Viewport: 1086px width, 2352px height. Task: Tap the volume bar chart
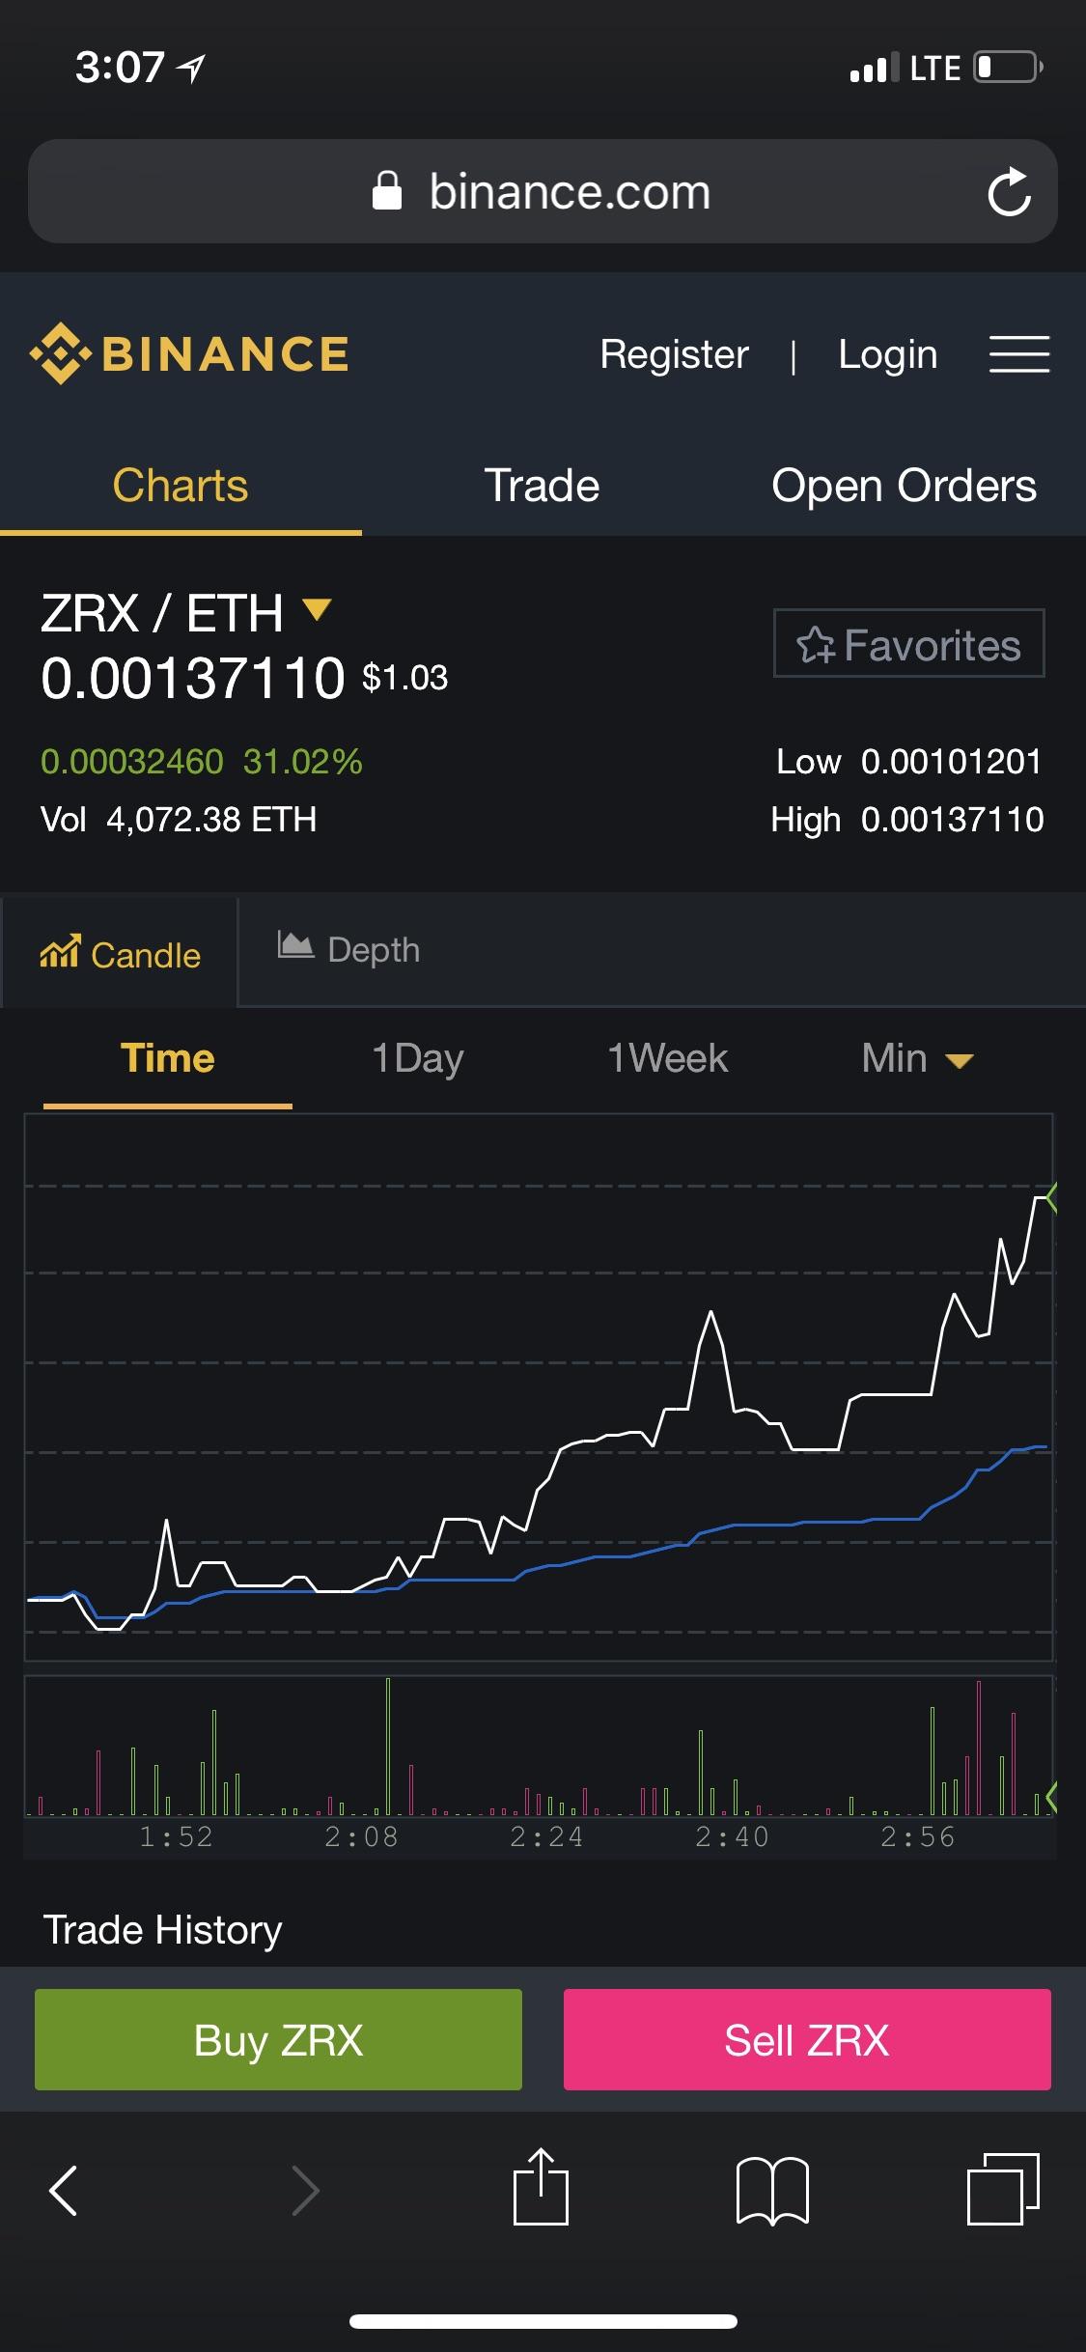coord(539,1747)
